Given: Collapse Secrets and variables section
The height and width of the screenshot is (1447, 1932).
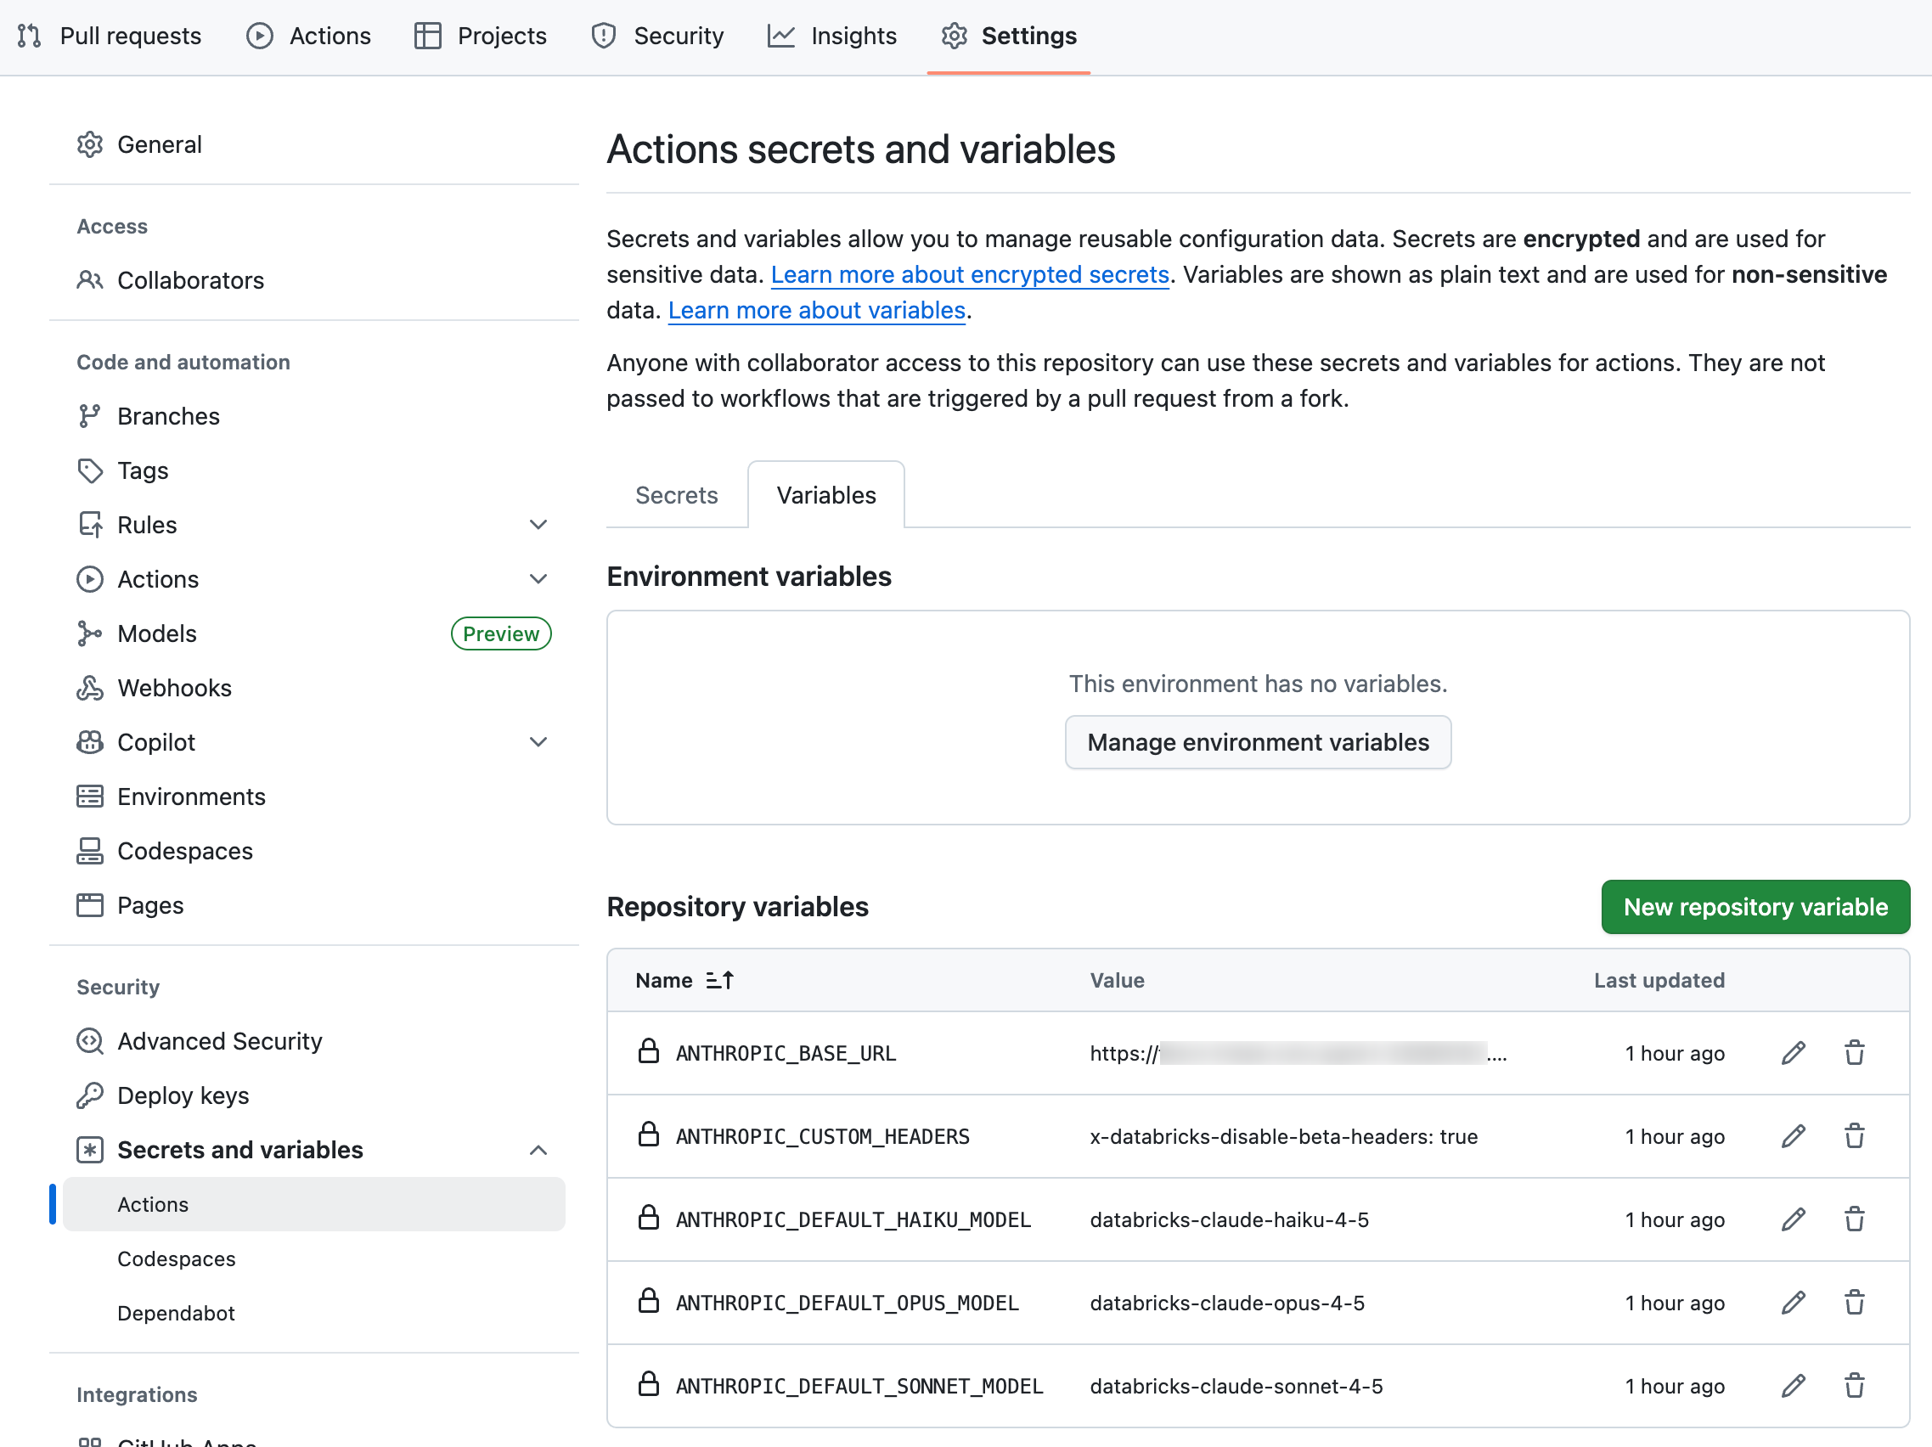Looking at the screenshot, I should pyautogui.click(x=538, y=1150).
